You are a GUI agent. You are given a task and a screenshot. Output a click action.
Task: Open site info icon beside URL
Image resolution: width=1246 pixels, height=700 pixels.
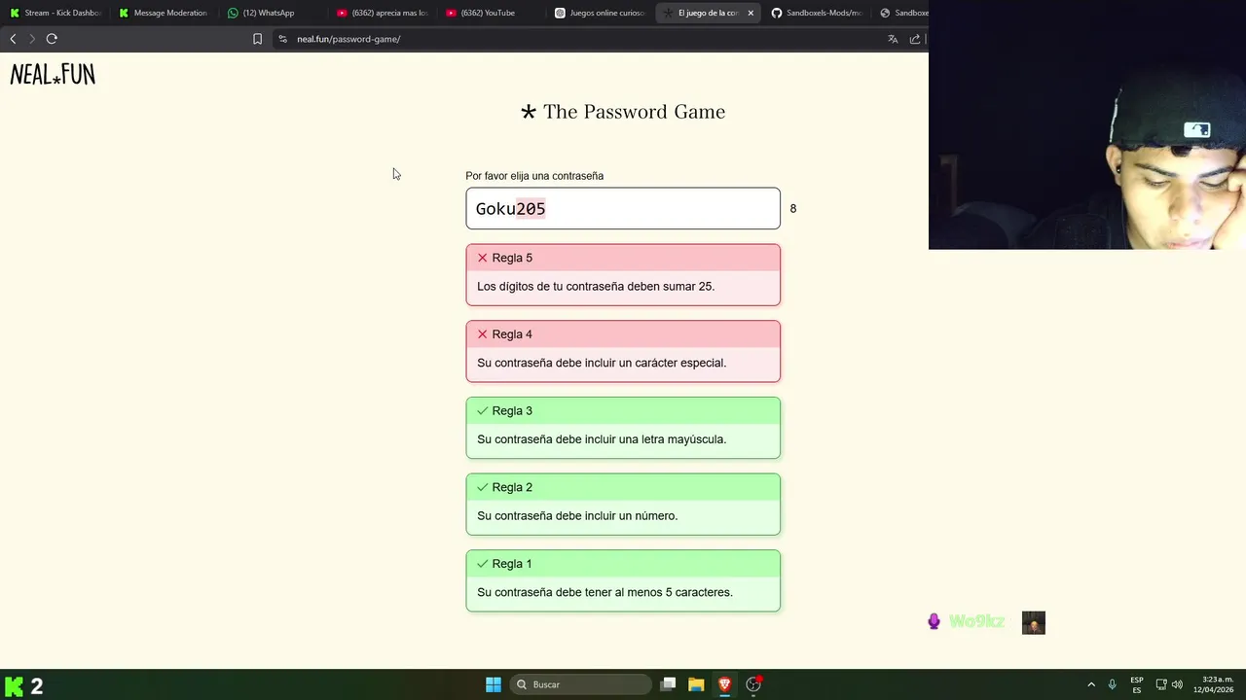282,39
